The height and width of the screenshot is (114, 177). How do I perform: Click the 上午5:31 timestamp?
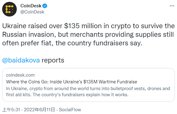click(x=11, y=110)
